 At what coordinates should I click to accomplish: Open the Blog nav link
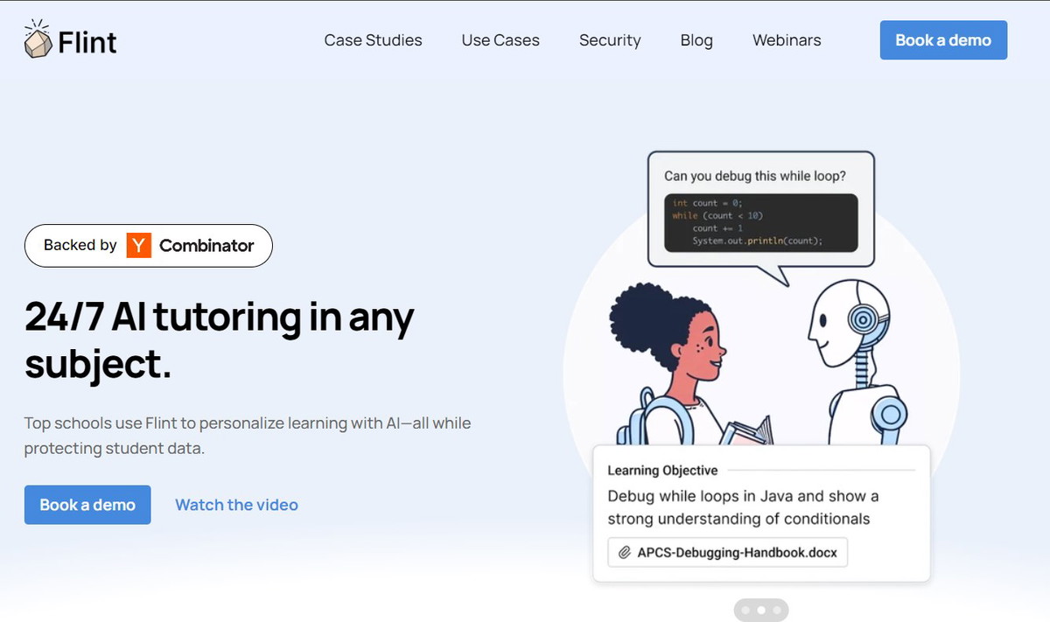pos(696,40)
